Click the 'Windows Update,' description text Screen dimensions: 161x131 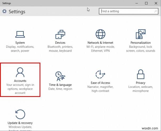point(20,127)
